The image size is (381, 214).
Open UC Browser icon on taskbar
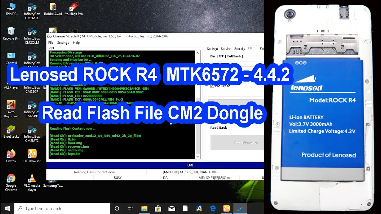click(227, 208)
